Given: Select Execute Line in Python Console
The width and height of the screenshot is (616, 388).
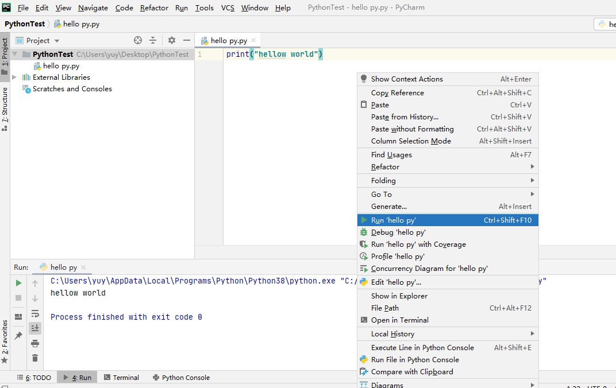Looking at the screenshot, I should (448, 348).
